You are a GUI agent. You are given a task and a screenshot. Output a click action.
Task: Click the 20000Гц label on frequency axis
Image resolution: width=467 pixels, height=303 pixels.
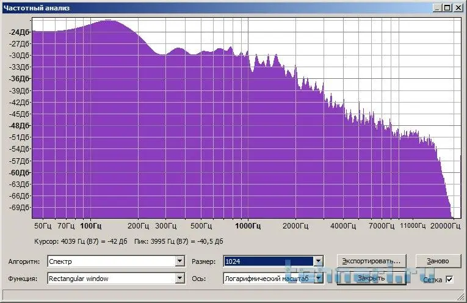pos(445,226)
